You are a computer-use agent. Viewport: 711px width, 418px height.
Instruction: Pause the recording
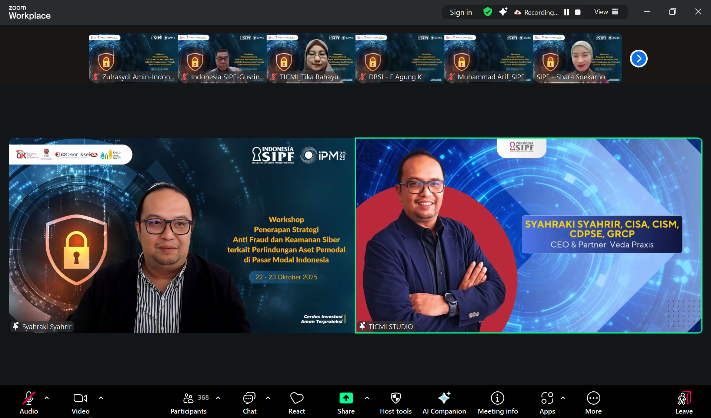click(x=567, y=12)
